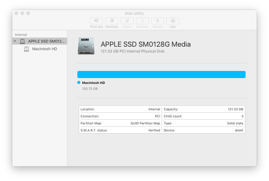The width and height of the screenshot is (269, 181).
Task: Click the 120.75 GB volume size
Action: (x=90, y=89)
